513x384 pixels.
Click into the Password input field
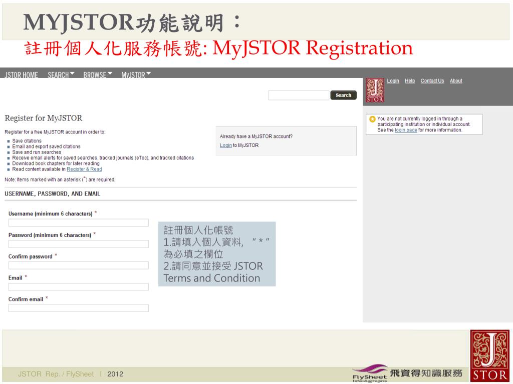coord(79,244)
